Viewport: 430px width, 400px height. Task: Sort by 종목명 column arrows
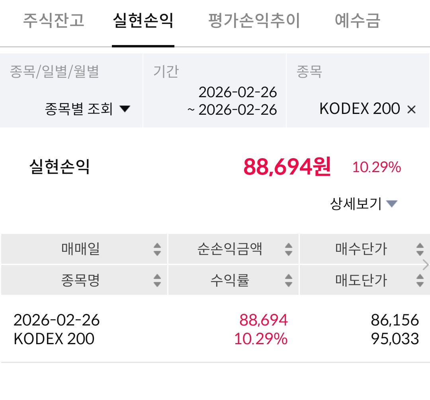pyautogui.click(x=157, y=280)
